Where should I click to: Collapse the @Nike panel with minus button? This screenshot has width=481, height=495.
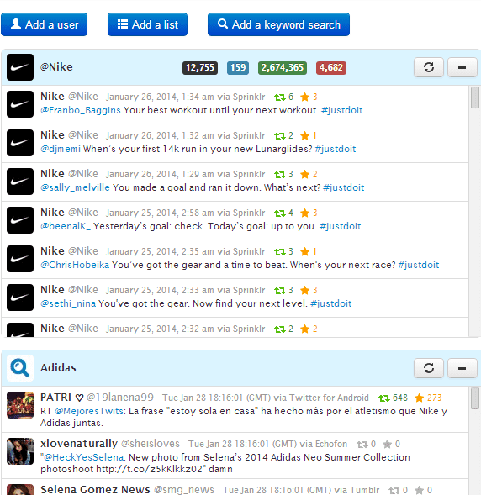(x=462, y=67)
